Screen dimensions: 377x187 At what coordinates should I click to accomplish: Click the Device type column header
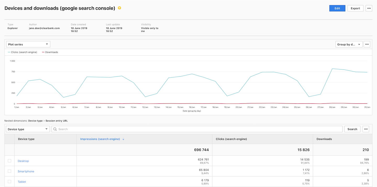[26, 139]
